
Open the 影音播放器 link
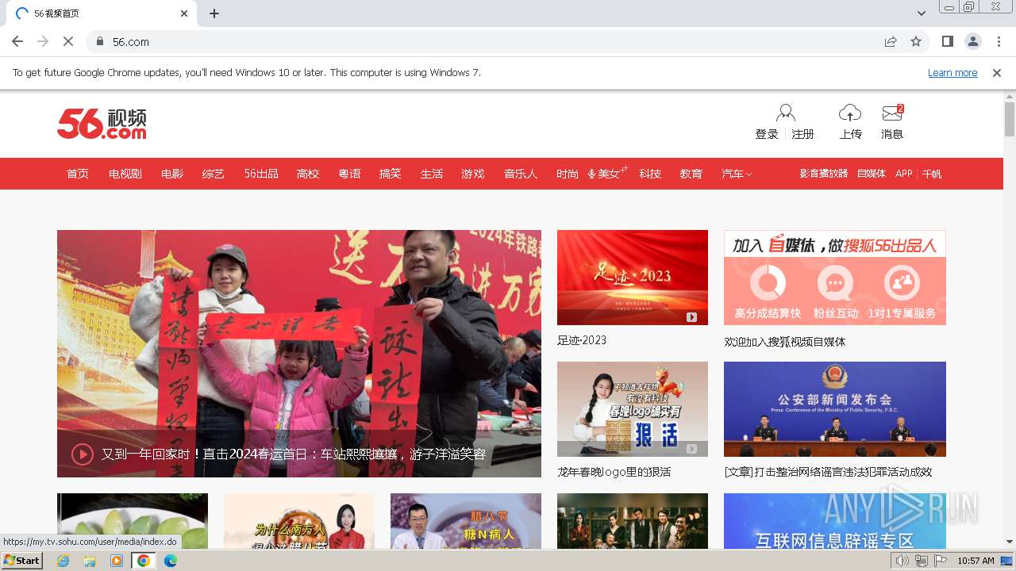(824, 174)
